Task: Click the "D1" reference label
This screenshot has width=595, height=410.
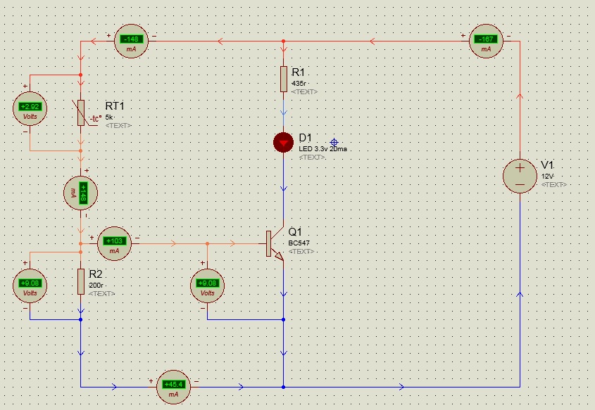Action: (x=305, y=138)
